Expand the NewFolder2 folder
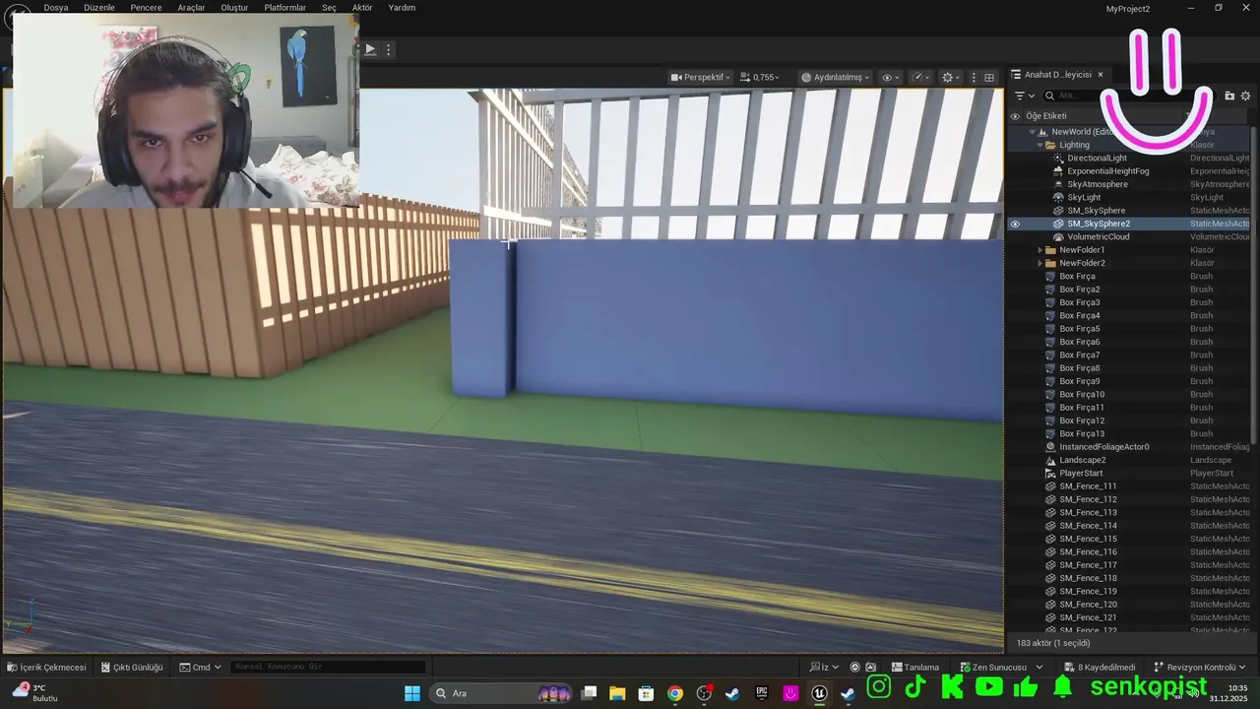The height and width of the screenshot is (709, 1260). (x=1039, y=263)
